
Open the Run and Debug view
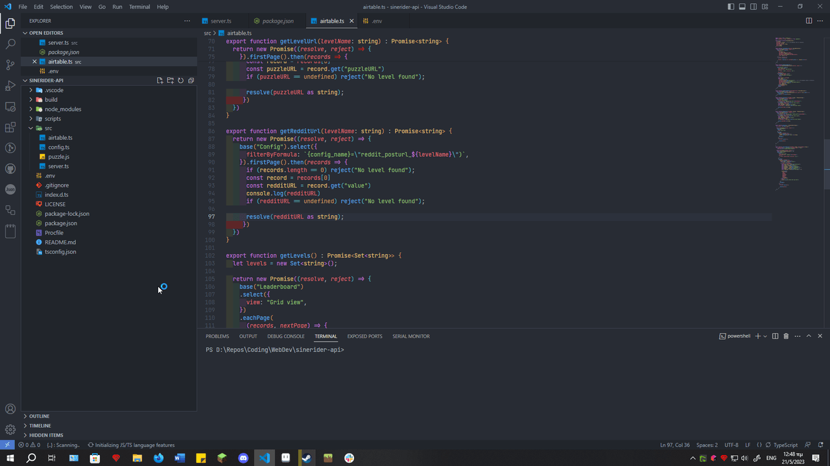coord(10,86)
